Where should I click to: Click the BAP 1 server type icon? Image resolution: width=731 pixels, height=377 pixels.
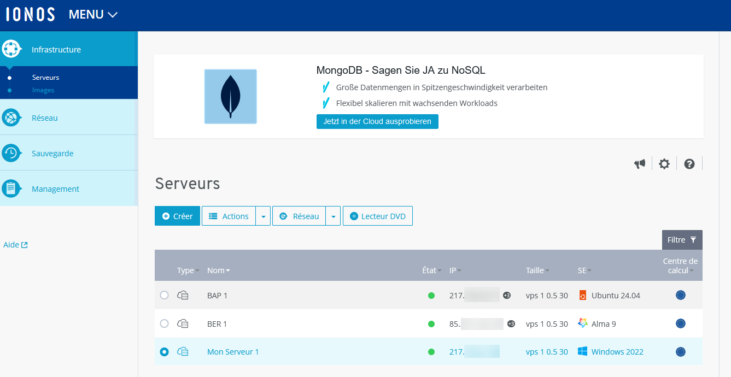point(183,295)
